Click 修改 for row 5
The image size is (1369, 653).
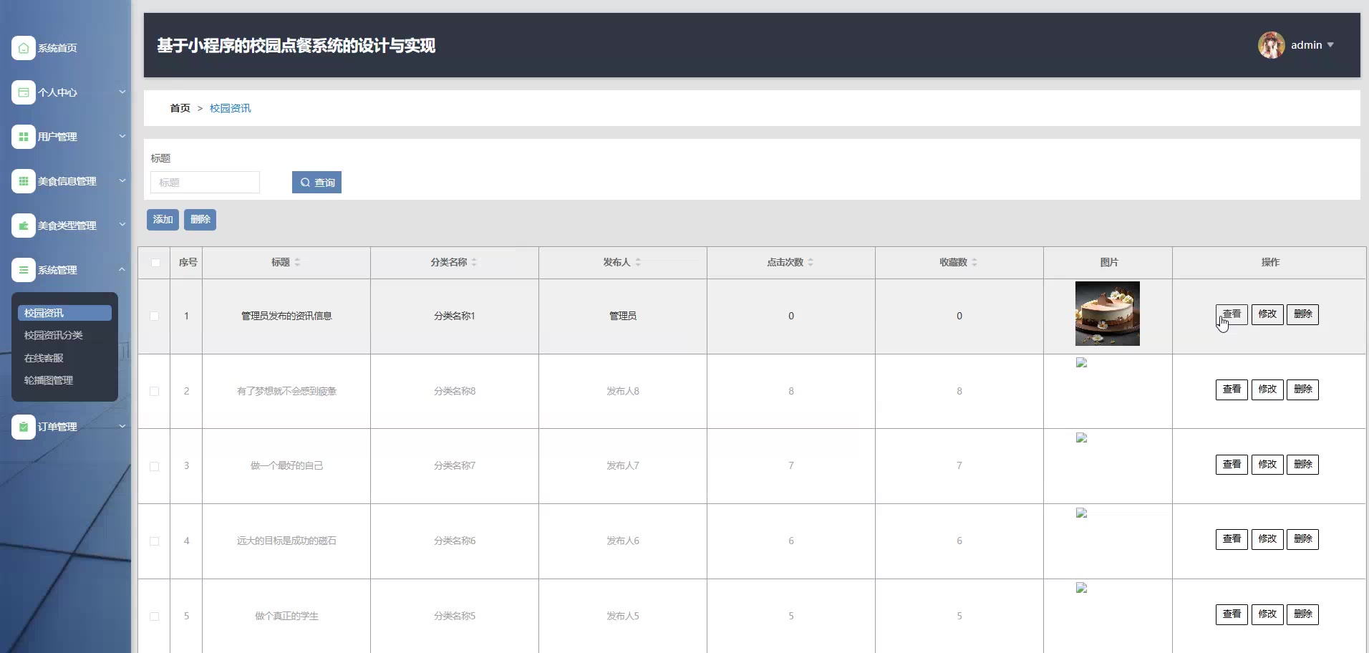coord(1267,614)
